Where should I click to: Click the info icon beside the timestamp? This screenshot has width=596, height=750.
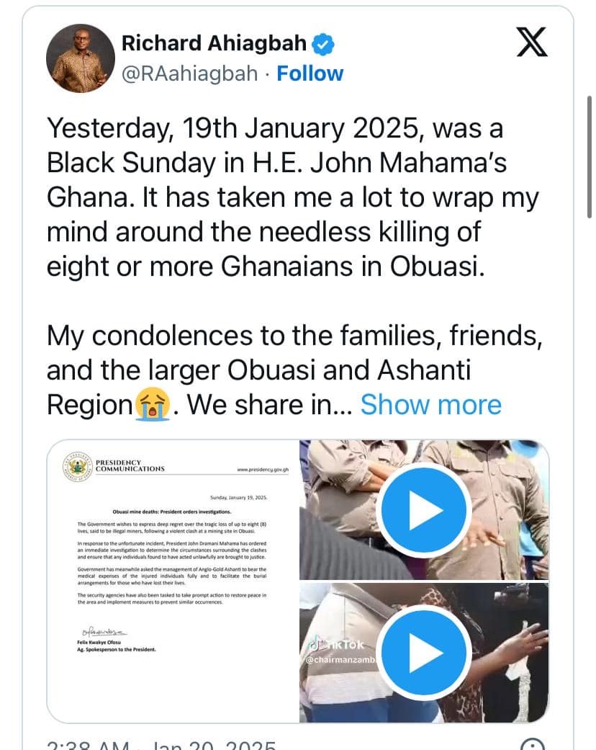(x=533, y=745)
